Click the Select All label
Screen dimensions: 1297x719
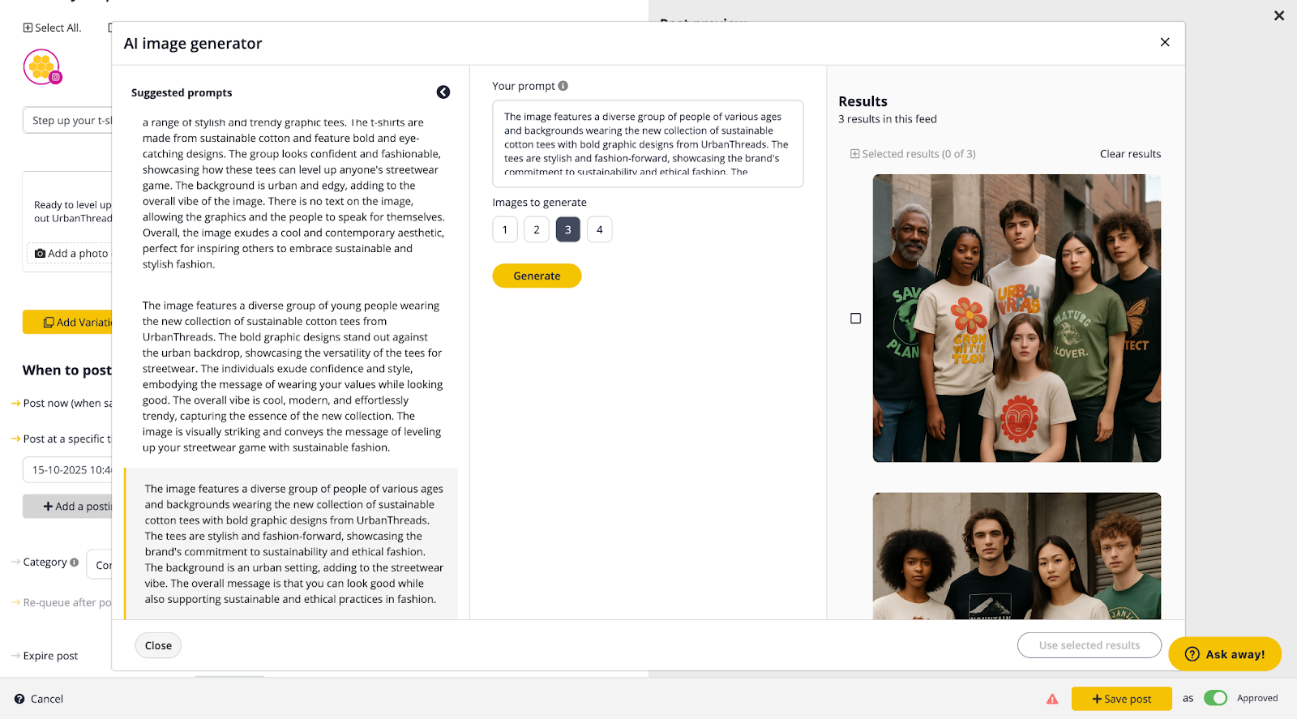coord(58,28)
